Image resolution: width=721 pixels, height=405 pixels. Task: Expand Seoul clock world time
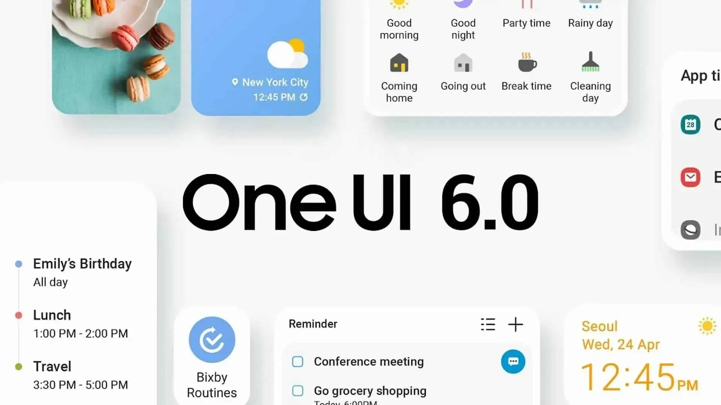639,356
